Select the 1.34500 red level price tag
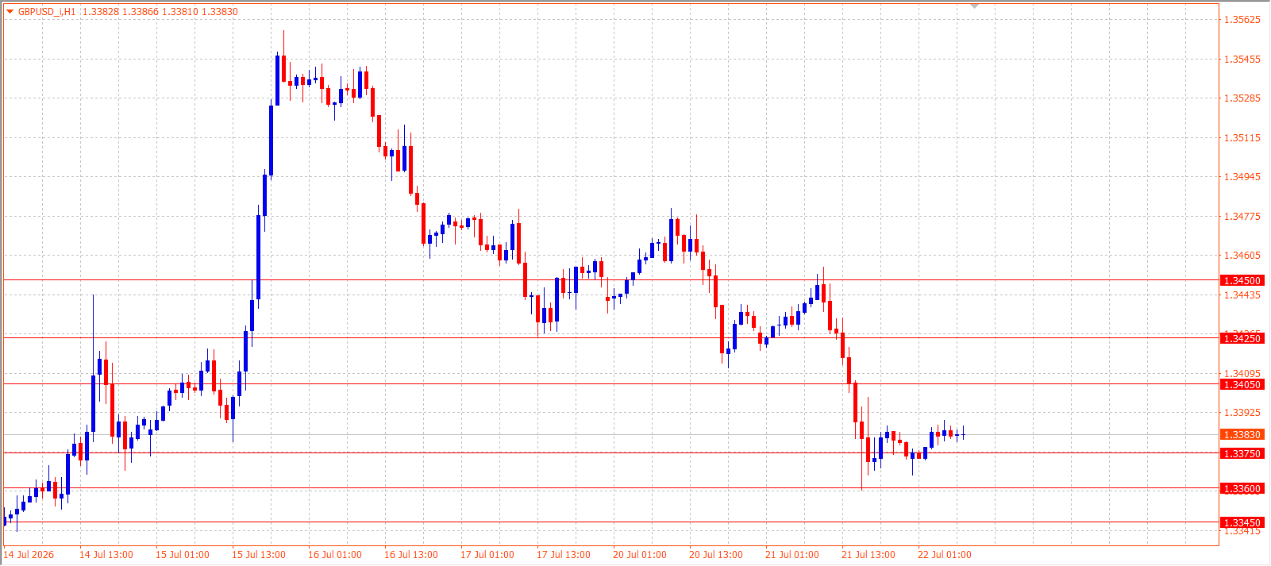This screenshot has height=566, width=1271. 1242,280
